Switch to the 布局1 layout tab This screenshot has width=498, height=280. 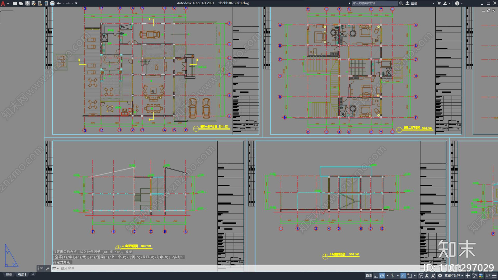coord(22,274)
